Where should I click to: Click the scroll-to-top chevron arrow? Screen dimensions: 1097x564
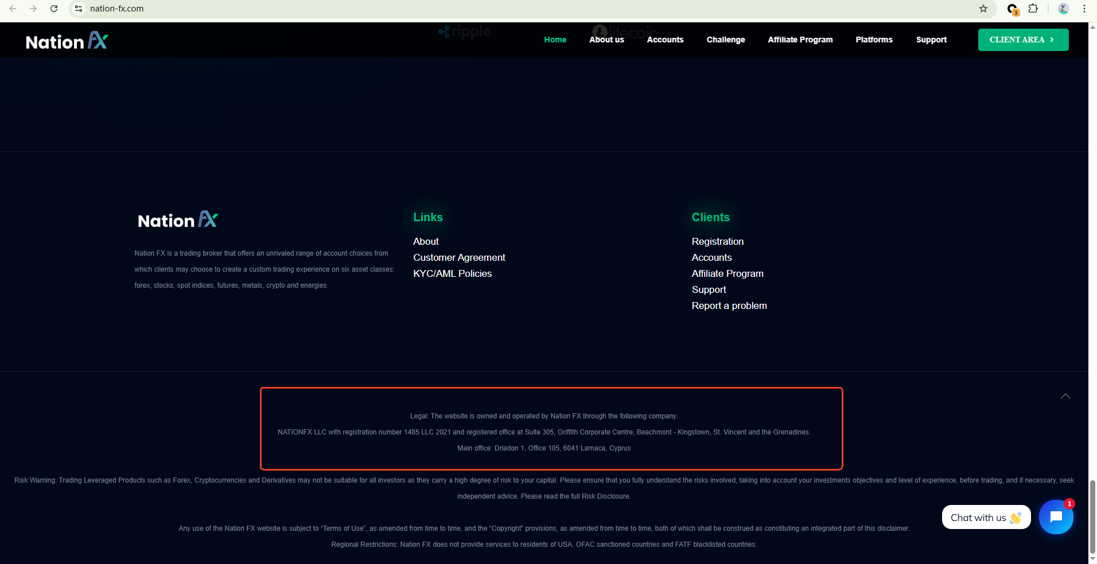(1065, 396)
